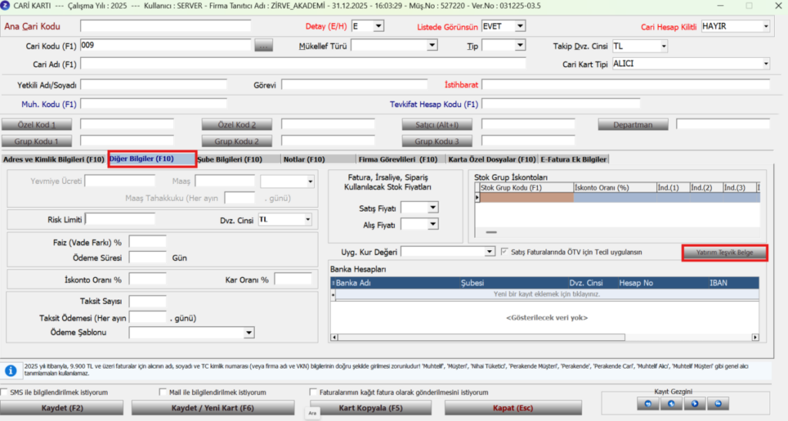Image resolution: width=788 pixels, height=421 pixels.
Task: Open the Notlar (F10) tab
Action: click(304, 159)
